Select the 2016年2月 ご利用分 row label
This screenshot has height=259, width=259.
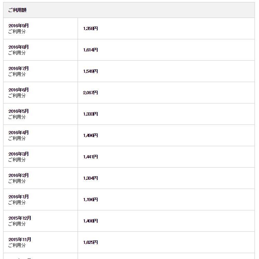19,178
